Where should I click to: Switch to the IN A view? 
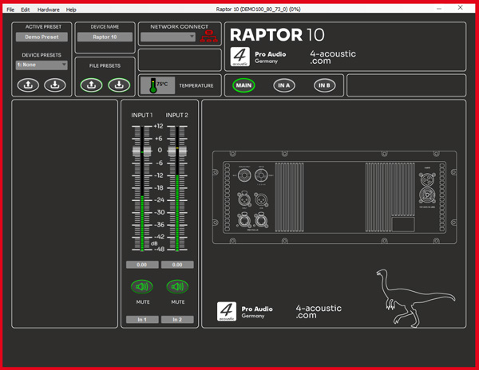pos(284,85)
